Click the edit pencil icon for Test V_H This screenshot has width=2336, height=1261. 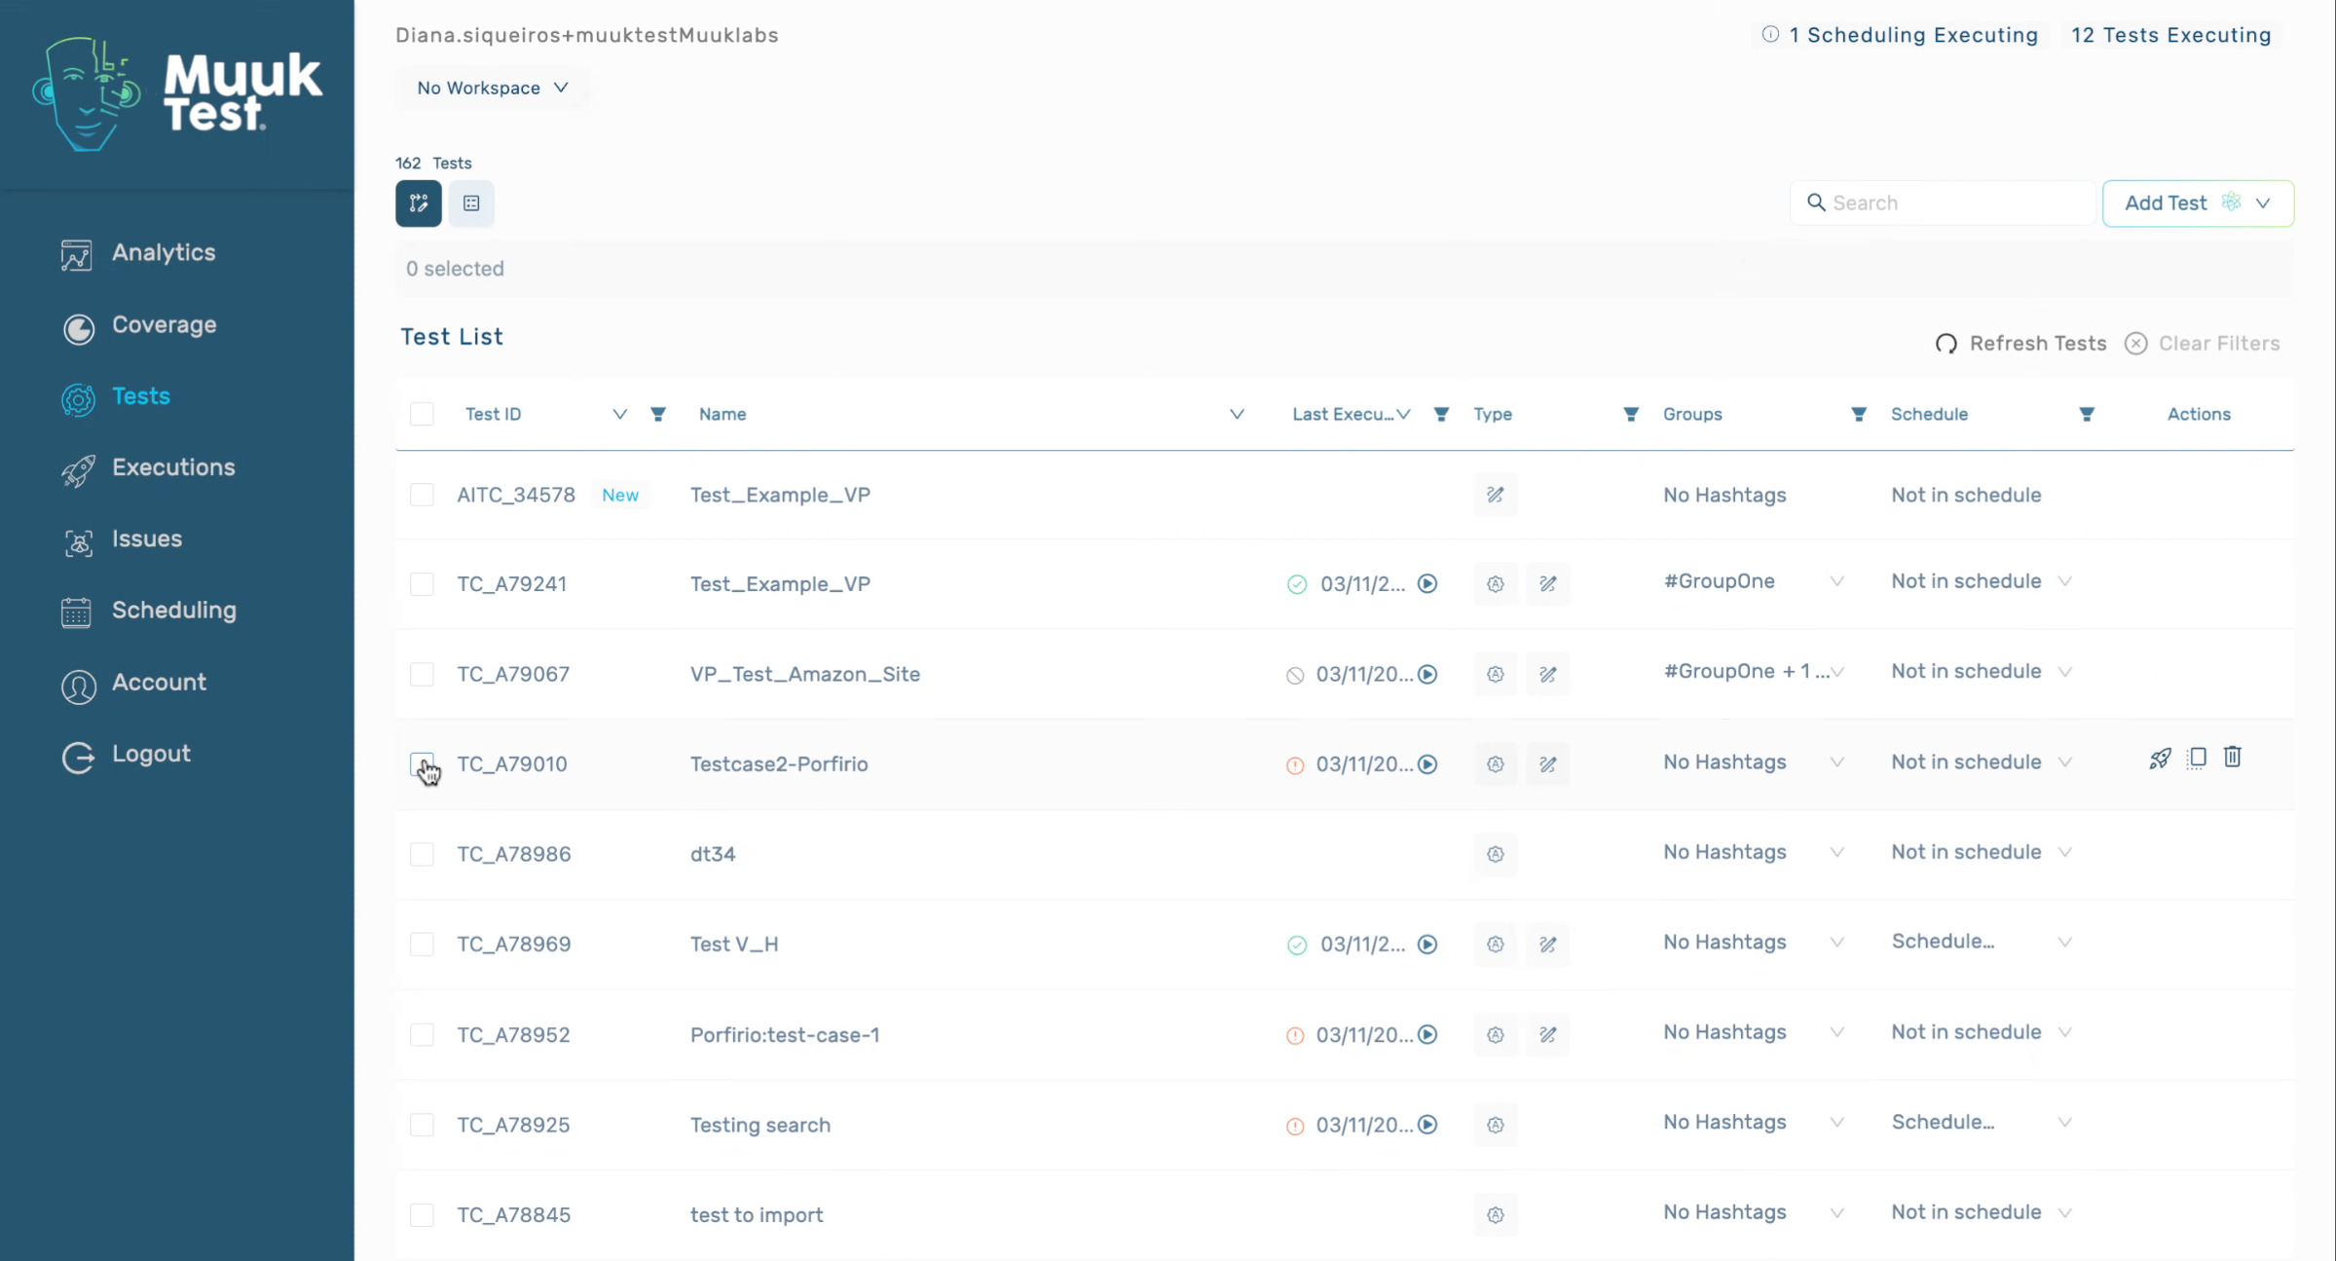click(1548, 945)
